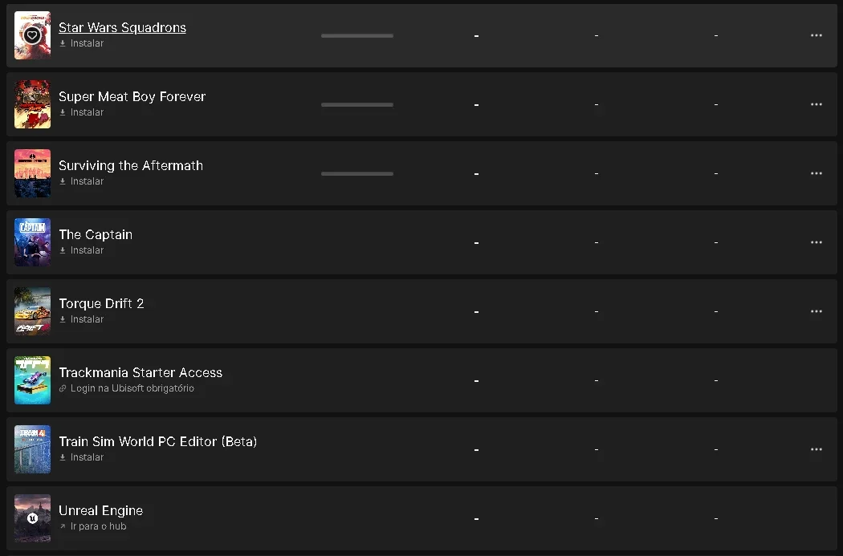
Task: Open the three-dot menu for Super Meat Boy Forever
Action: tap(817, 104)
